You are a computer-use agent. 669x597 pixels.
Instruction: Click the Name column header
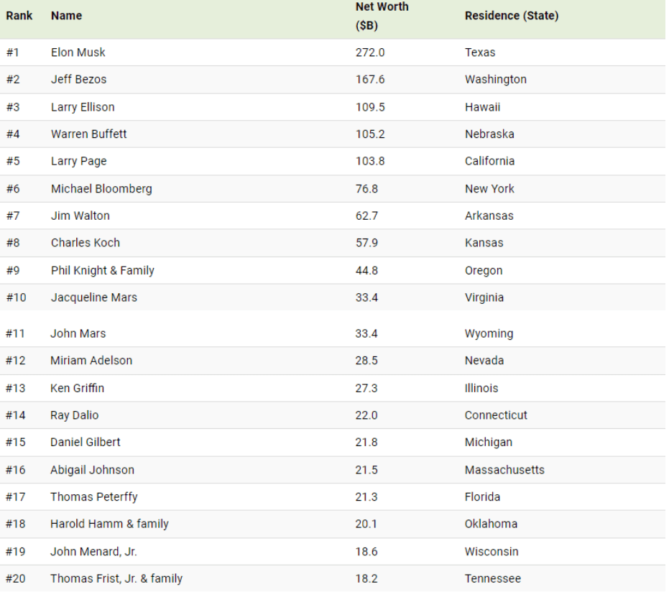coord(66,16)
